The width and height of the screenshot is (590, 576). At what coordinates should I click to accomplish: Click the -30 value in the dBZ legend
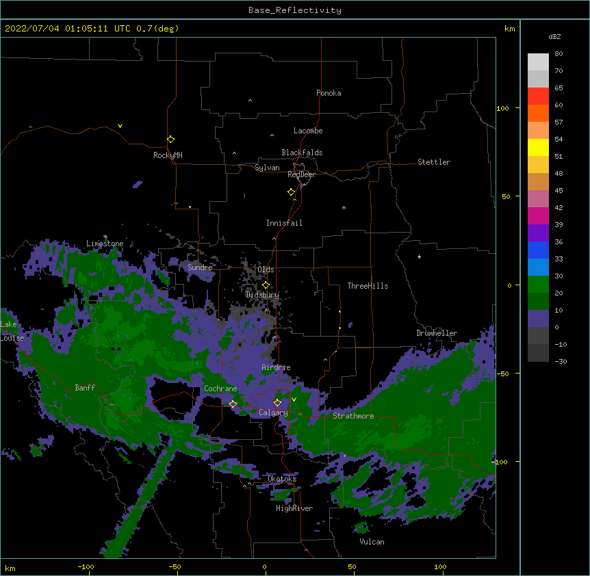point(561,361)
